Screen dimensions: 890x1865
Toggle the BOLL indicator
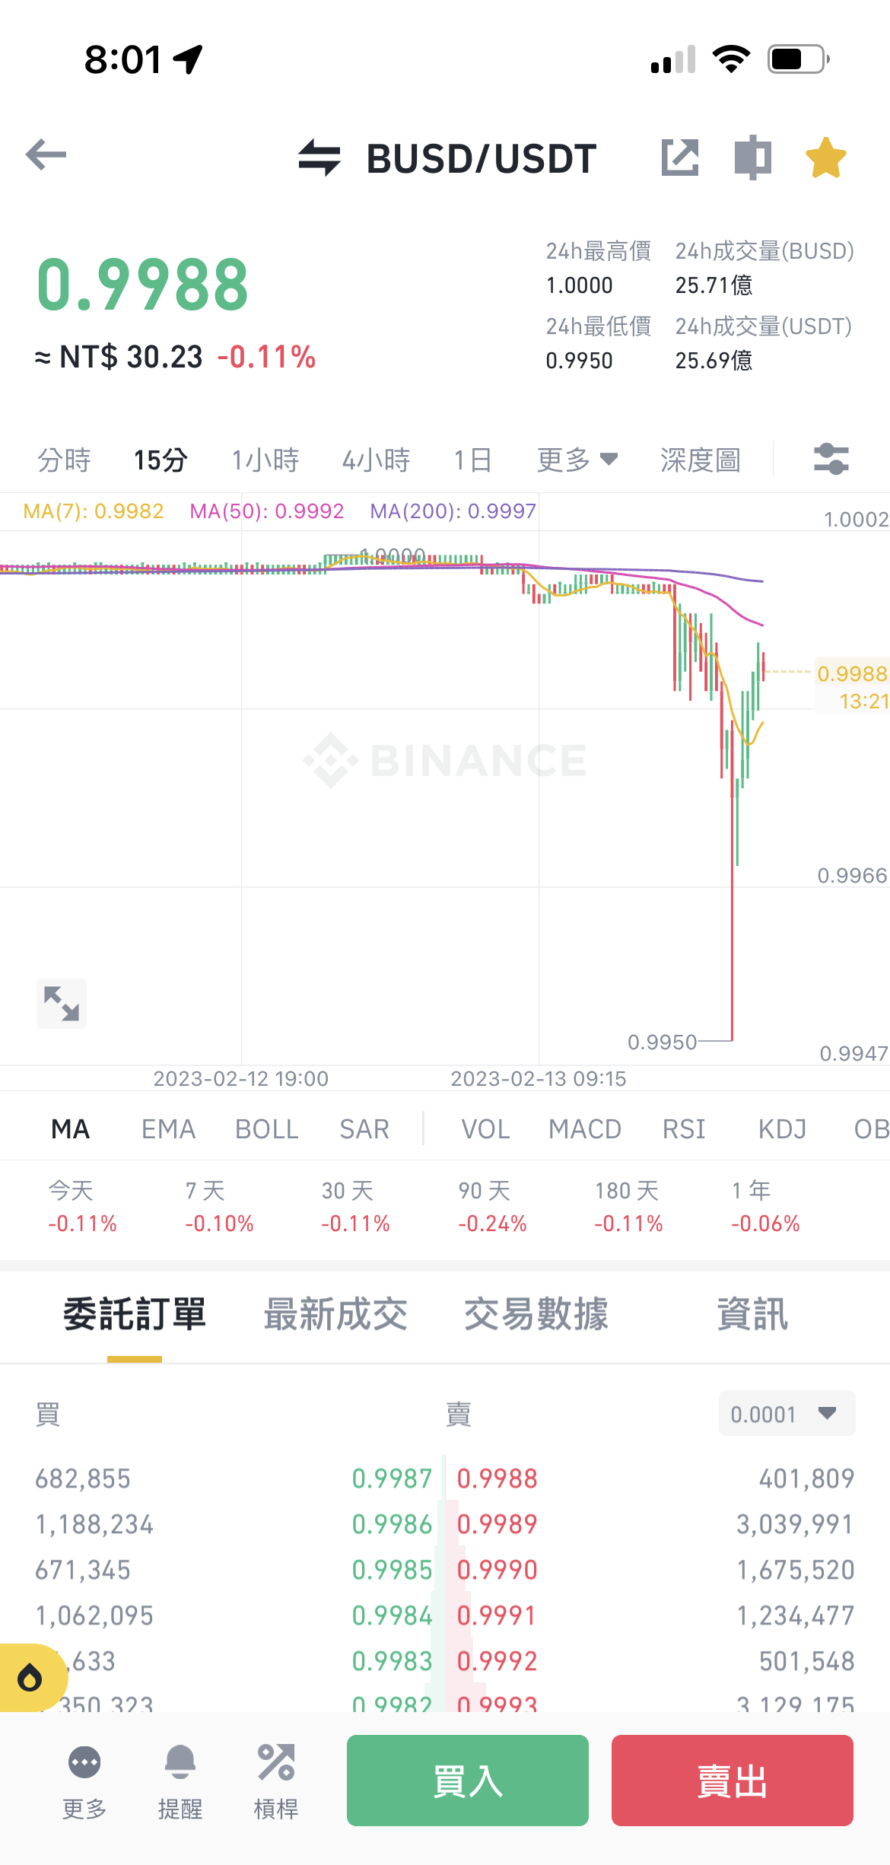[267, 1128]
